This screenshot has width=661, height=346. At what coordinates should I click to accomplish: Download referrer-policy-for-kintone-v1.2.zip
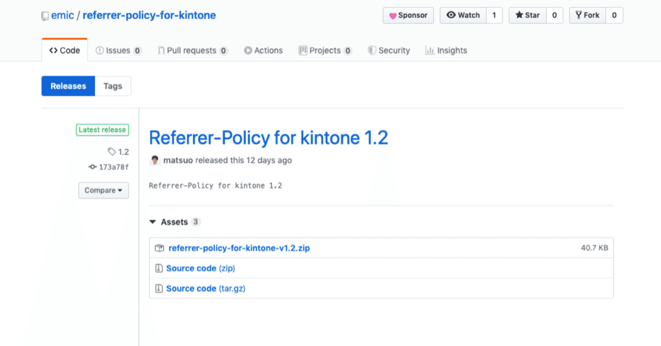pyautogui.click(x=239, y=248)
